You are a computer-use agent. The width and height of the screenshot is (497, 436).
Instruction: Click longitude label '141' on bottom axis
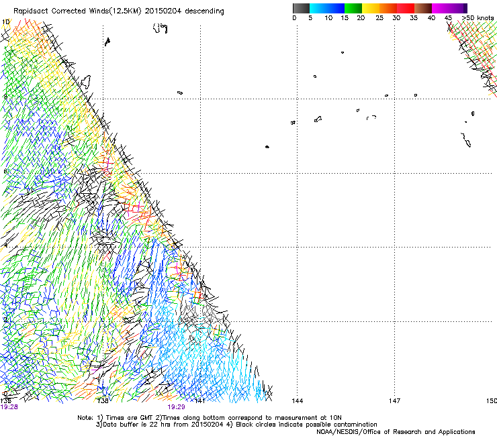click(x=199, y=401)
